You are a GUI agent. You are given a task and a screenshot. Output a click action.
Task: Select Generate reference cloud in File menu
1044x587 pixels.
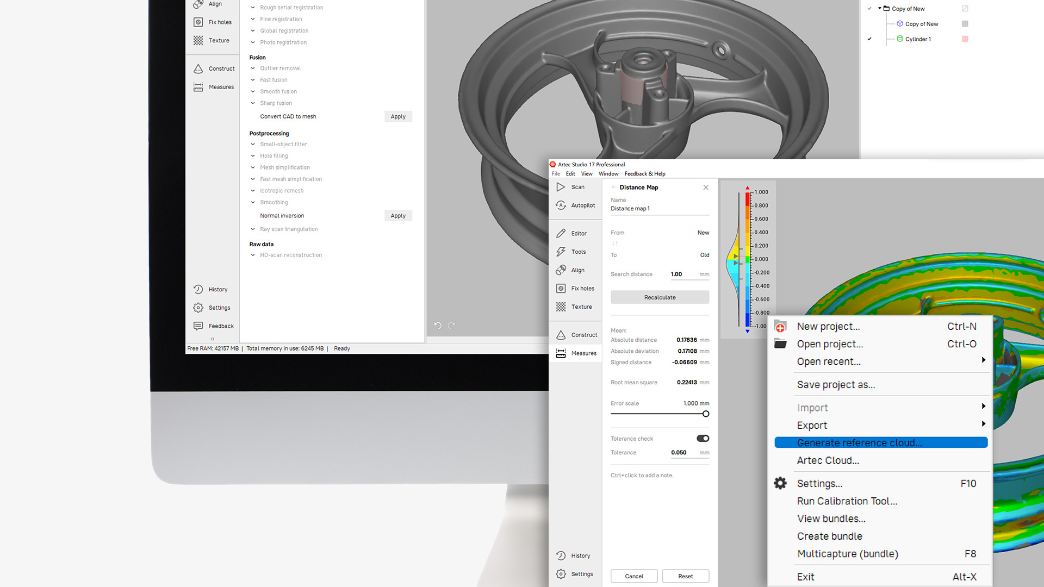click(x=859, y=442)
